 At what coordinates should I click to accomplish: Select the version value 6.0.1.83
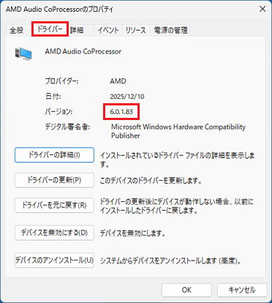tap(121, 112)
